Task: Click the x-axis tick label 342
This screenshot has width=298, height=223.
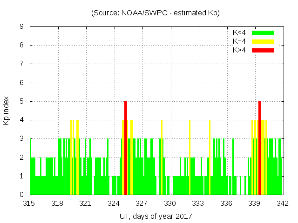Action: [x=282, y=203]
